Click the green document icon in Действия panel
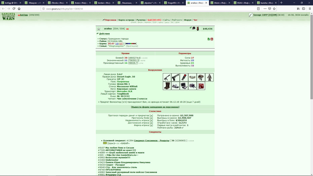The image size is (313, 176). [x=209, y=39]
